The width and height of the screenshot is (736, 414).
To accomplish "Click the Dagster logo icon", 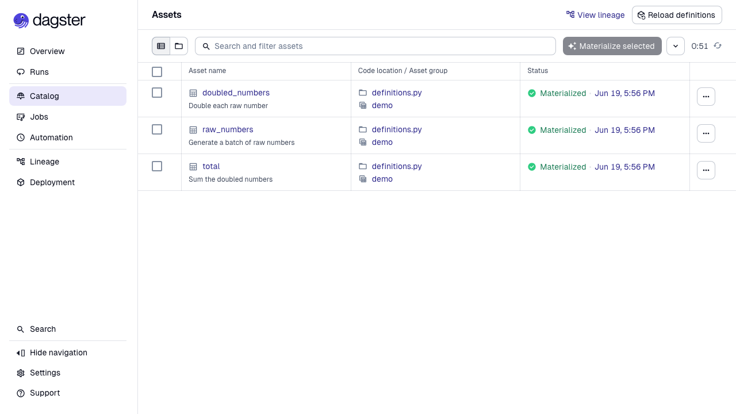I will coord(21,21).
